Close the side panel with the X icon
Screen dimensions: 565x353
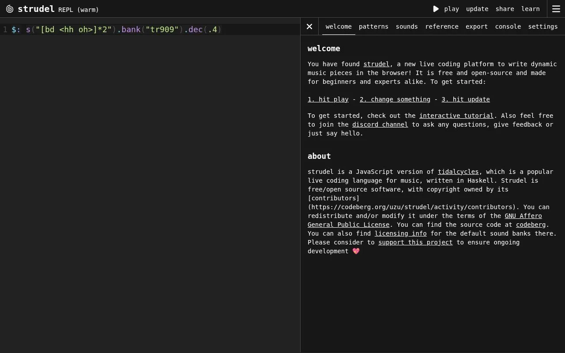point(309,26)
